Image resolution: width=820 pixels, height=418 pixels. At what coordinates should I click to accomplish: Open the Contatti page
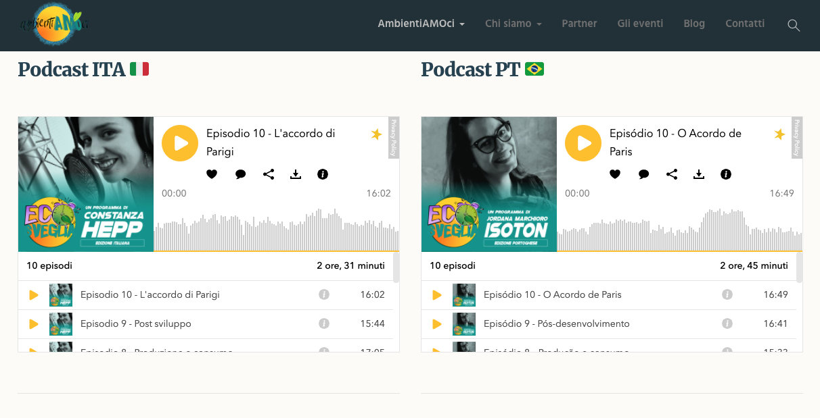pyautogui.click(x=745, y=24)
